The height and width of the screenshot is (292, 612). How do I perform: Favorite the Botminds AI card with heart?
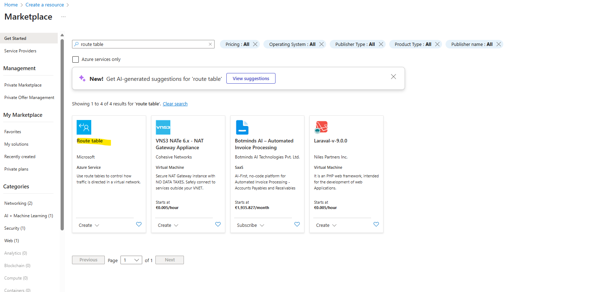[297, 224]
